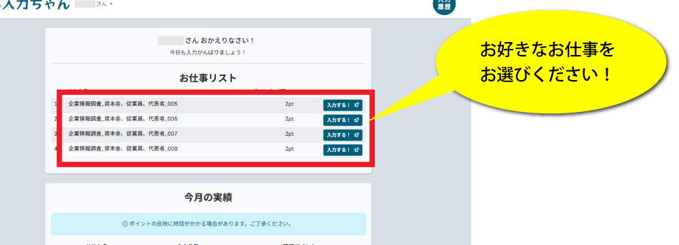Open the 入力履歴 round icon at top

(x=444, y=5)
